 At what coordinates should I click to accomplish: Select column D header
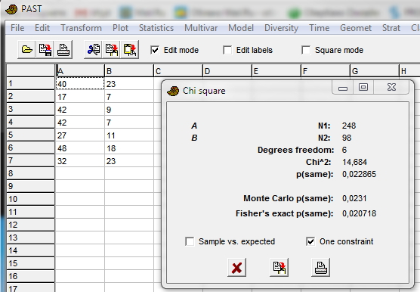point(227,71)
